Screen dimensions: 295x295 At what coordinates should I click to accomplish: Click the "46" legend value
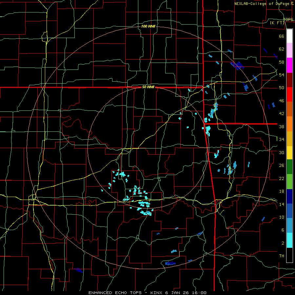point(282,101)
